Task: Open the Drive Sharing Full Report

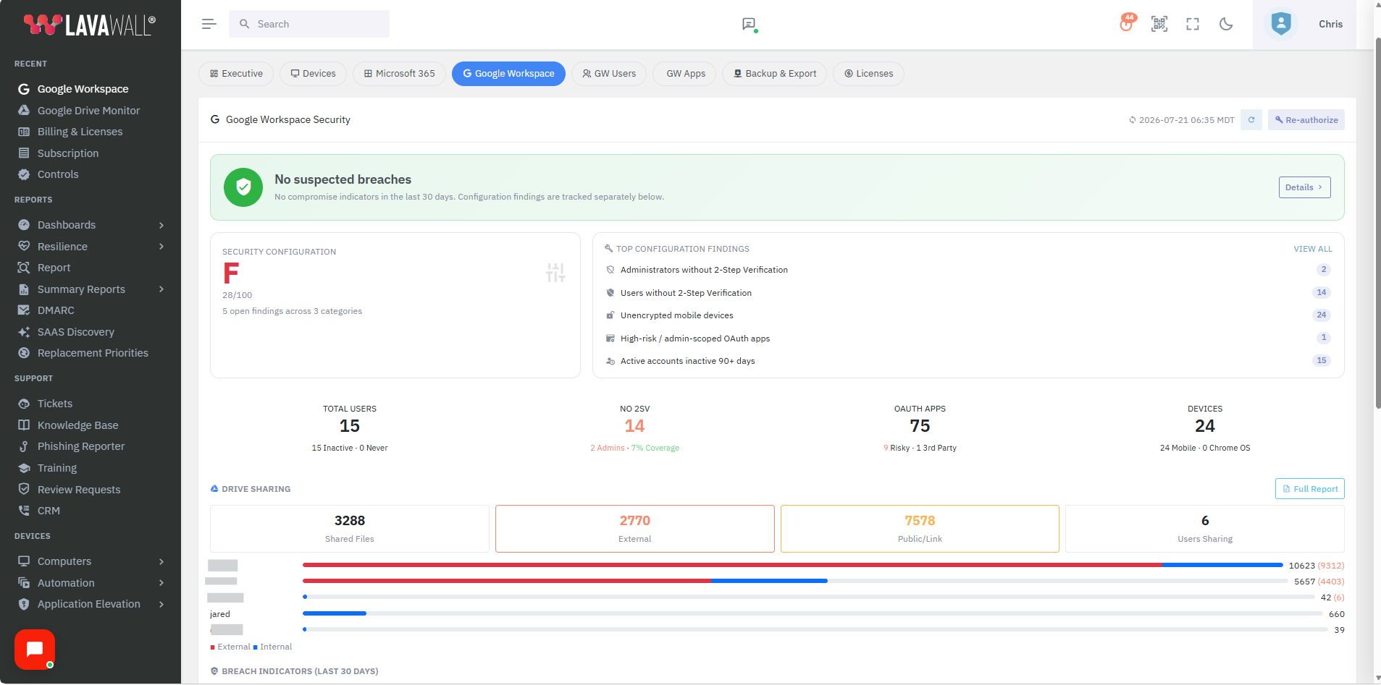Action: click(x=1309, y=489)
